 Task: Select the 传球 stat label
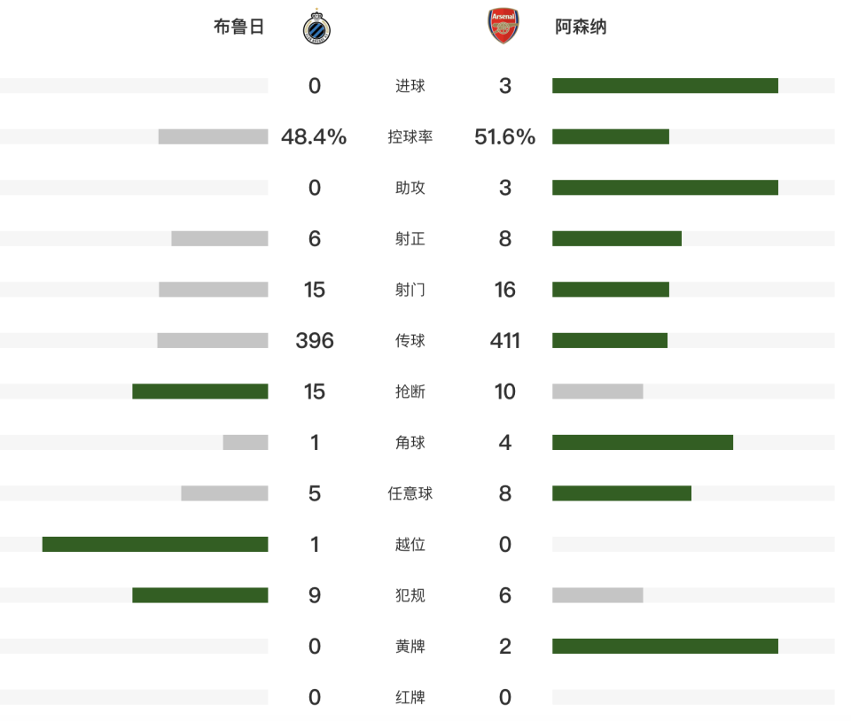[x=410, y=341]
